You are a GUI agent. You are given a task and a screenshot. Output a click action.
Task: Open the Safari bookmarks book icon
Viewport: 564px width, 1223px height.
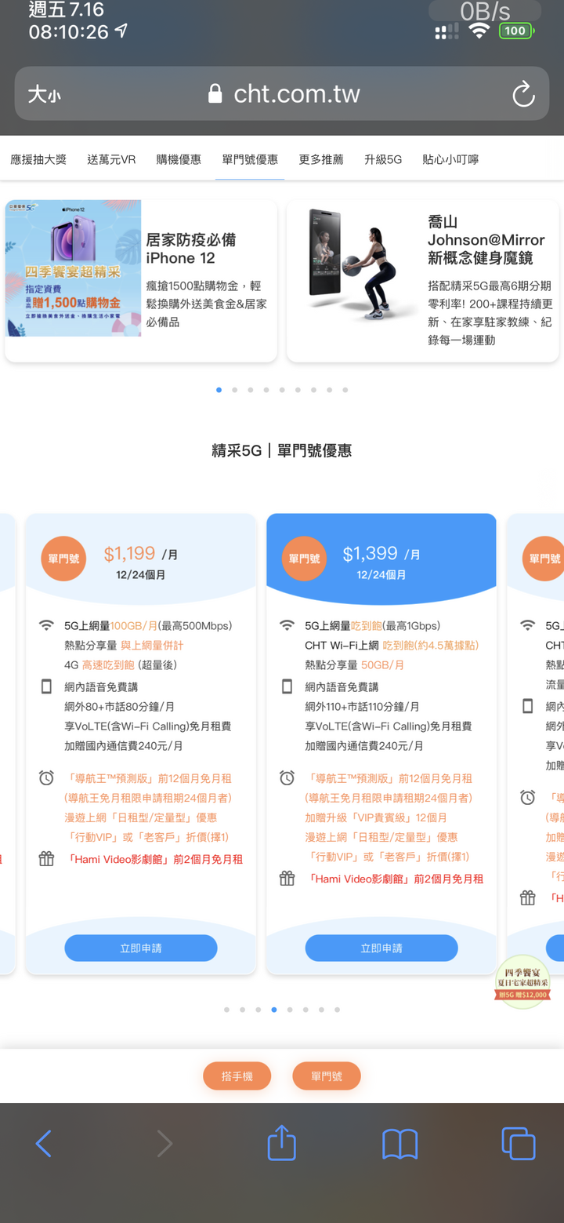coord(399,1144)
